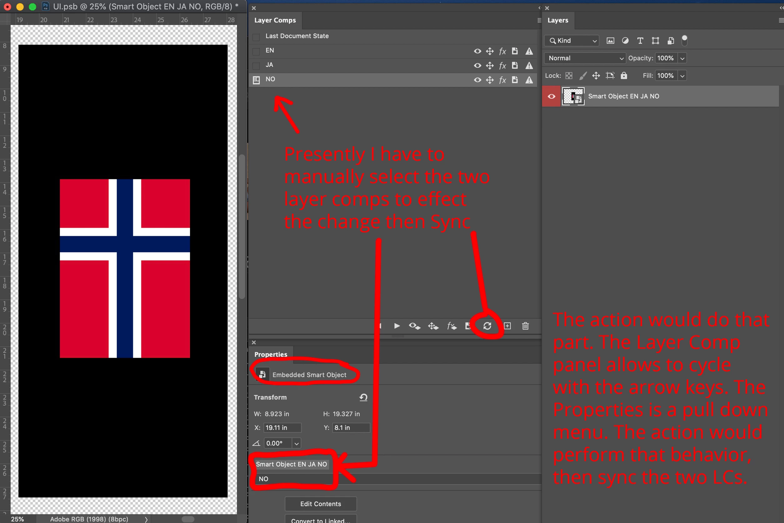Hide the Smart Object EN JA NO layer

(x=551, y=97)
